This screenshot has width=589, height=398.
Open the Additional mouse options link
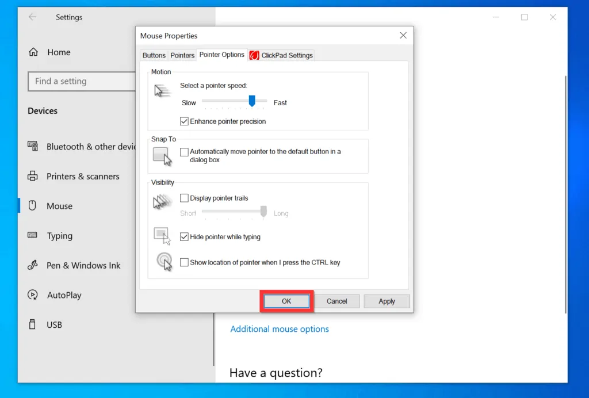click(280, 329)
